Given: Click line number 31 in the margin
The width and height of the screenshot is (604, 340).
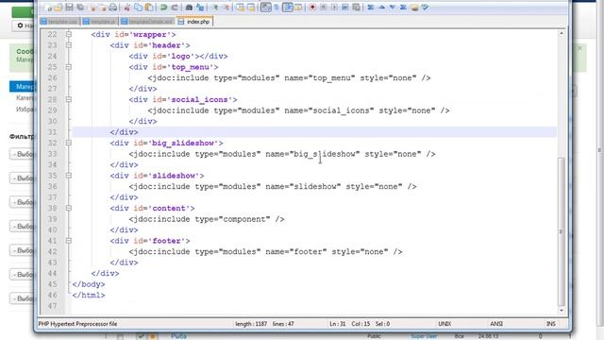Looking at the screenshot, I should click(52, 132).
